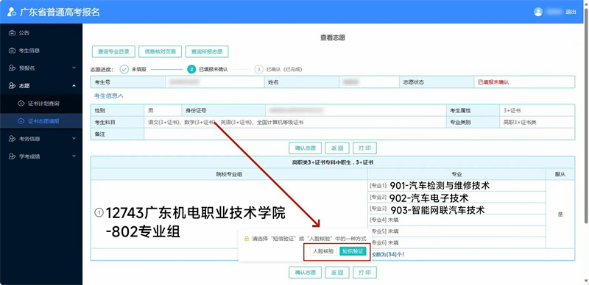Click the lower 确认志愿 button
Viewport: 589px width, 285px height.
pos(305,273)
